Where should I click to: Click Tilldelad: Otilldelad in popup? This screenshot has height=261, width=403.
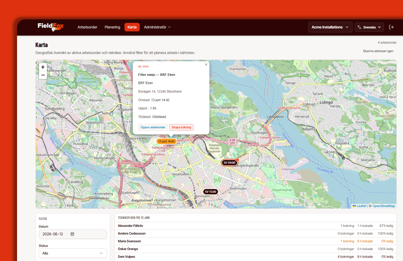click(152, 117)
